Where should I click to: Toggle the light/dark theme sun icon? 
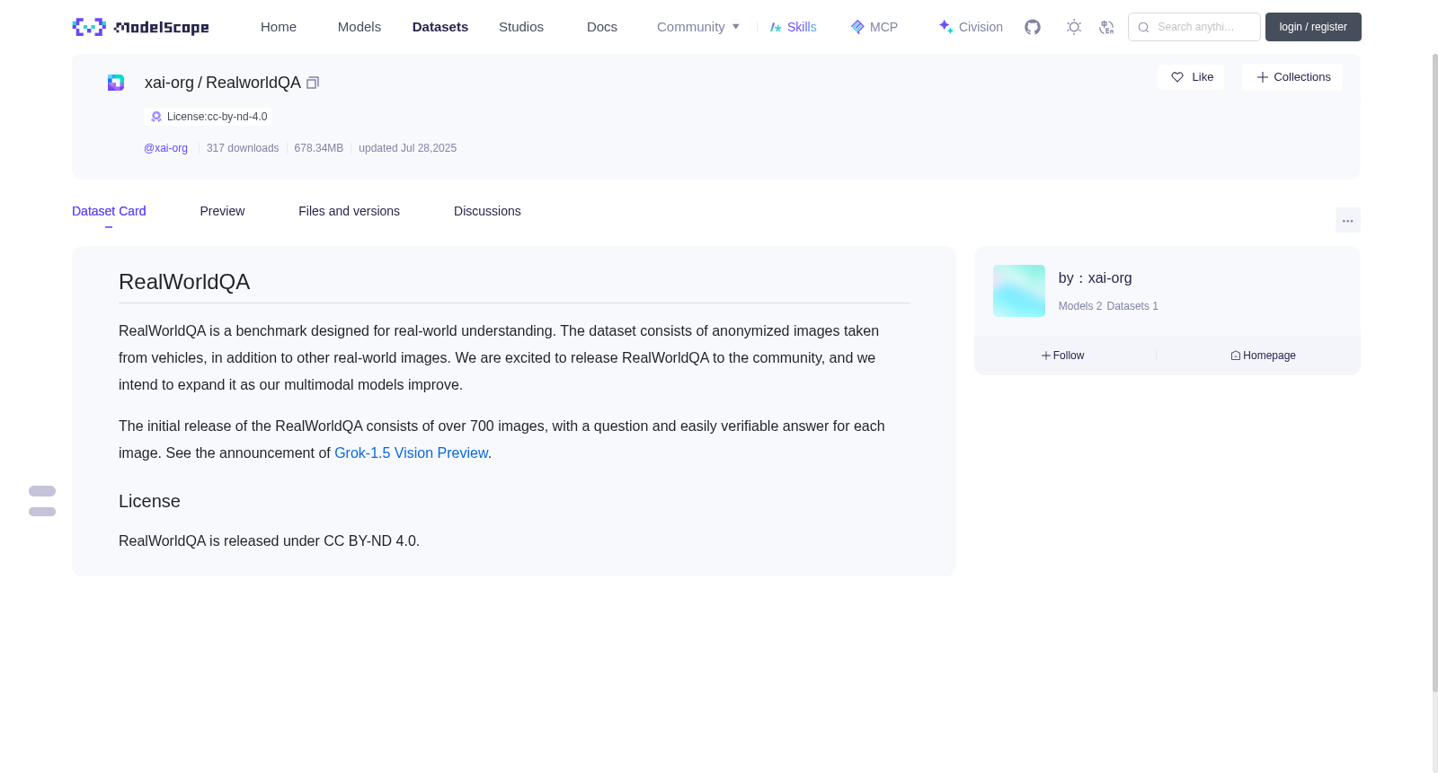tap(1074, 27)
